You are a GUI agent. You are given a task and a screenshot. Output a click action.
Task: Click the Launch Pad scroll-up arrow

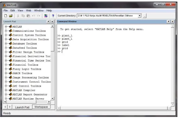[x=52, y=26]
